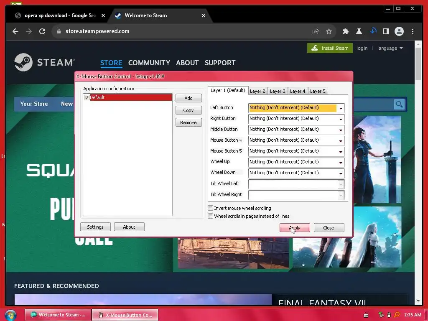Screen dimensions: 428x321
Task: Open the Your Store menu
Action: pyautogui.click(x=34, y=104)
